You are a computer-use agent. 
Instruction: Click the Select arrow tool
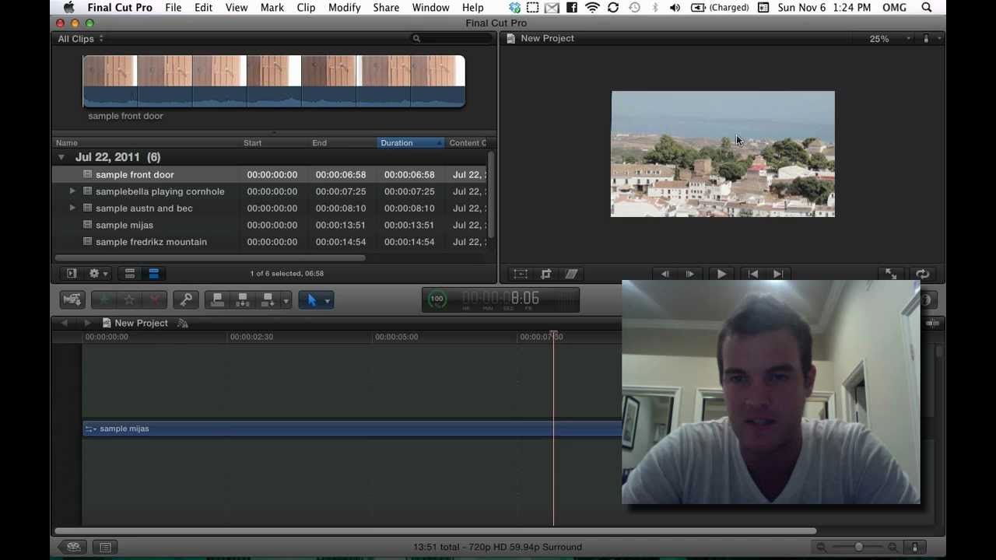pos(311,299)
